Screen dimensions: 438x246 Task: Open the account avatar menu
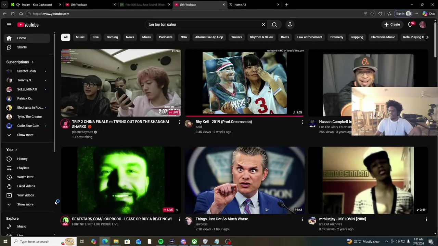coord(423,25)
